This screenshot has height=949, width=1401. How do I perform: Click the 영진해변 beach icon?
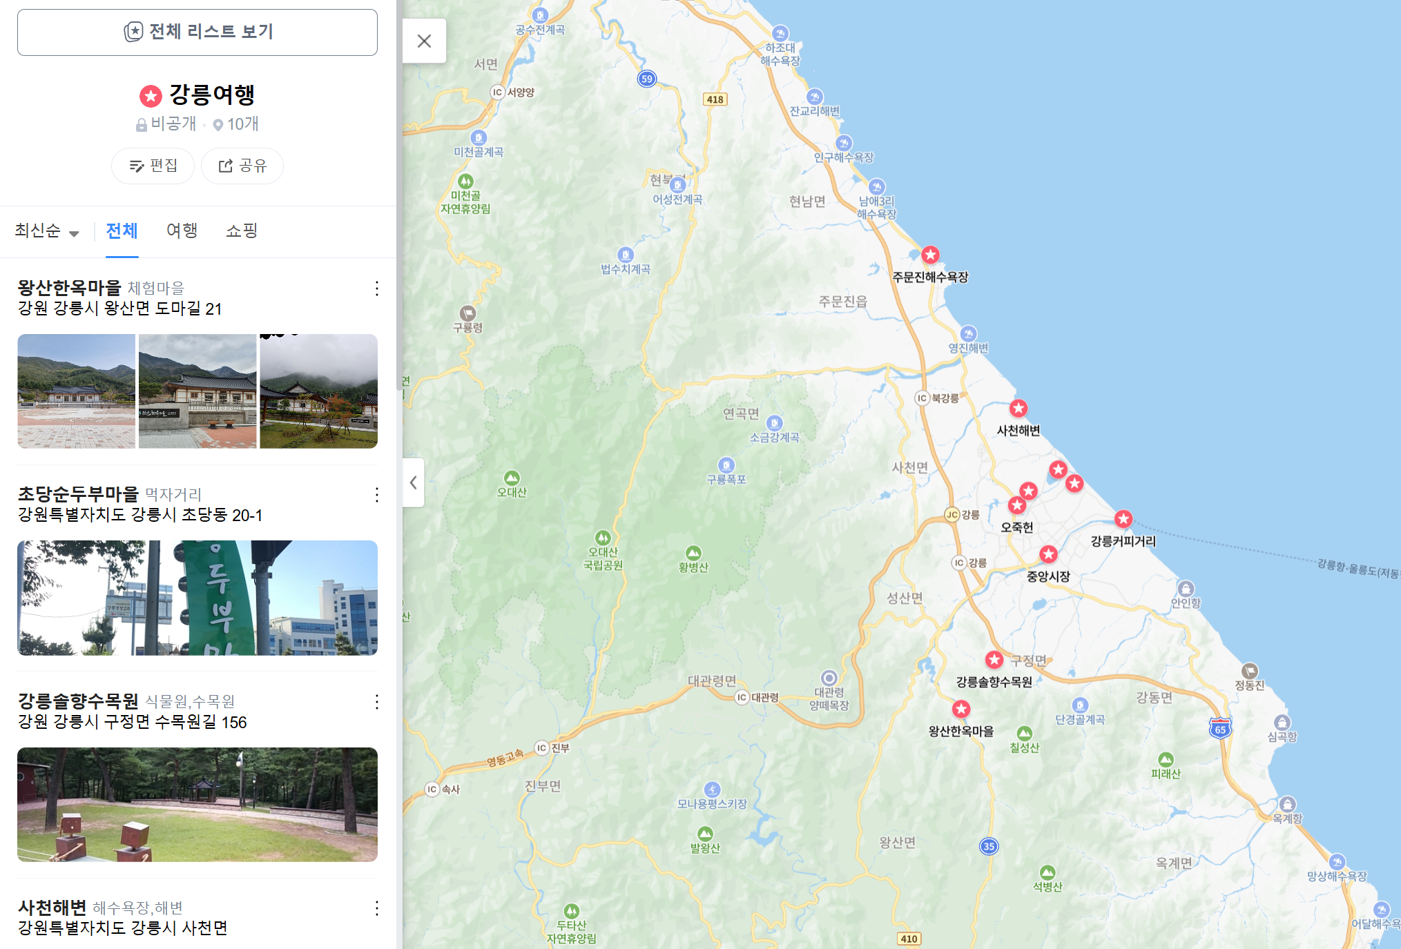[969, 333]
